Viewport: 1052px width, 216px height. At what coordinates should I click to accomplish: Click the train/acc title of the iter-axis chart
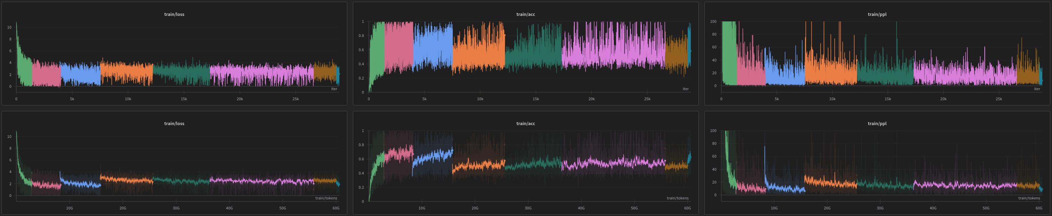tap(525, 14)
